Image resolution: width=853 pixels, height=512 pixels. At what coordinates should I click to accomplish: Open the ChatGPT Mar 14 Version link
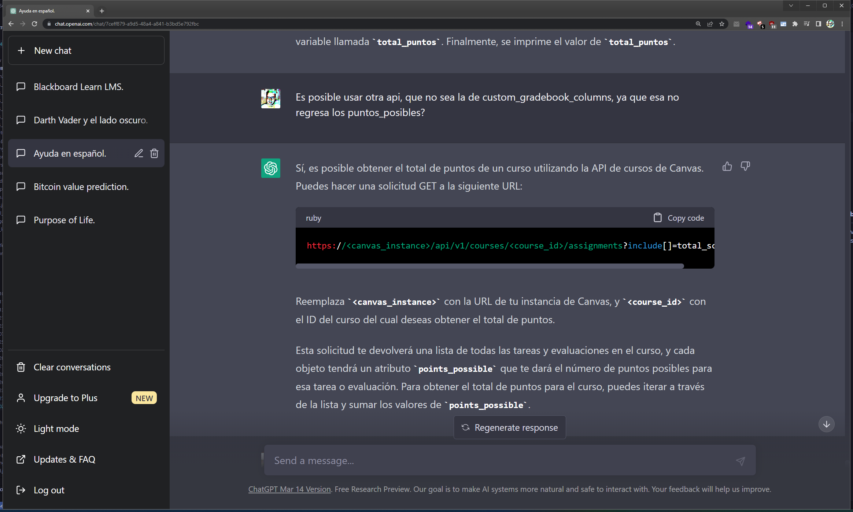[x=289, y=489]
